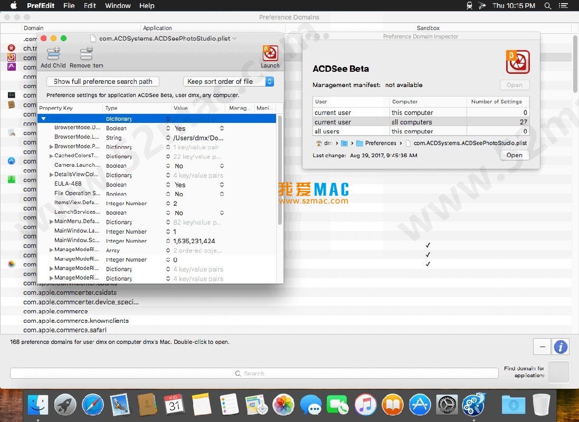Open the Edit menu
This screenshot has width=579, height=422.
tap(90, 5)
